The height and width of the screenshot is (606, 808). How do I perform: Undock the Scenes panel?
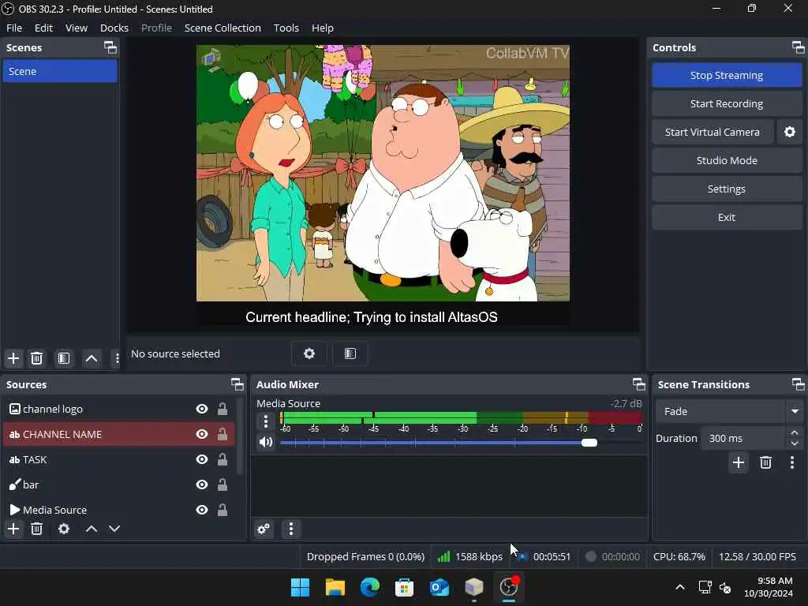pos(110,47)
